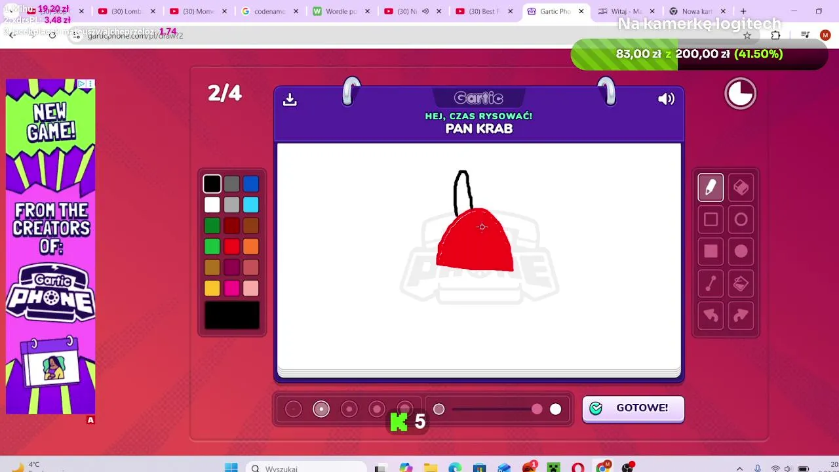Download the drawing with the download icon

tap(290, 100)
